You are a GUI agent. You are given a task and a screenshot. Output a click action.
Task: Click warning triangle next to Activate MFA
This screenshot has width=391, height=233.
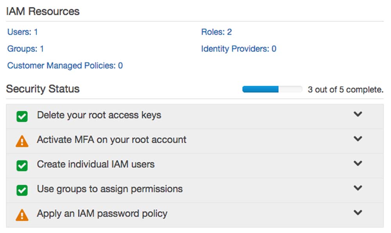[x=22, y=141]
